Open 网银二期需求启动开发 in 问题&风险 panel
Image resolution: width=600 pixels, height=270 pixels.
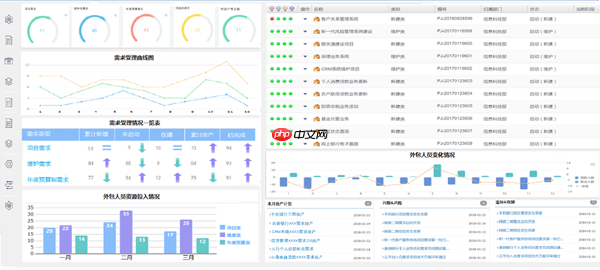[402, 223]
